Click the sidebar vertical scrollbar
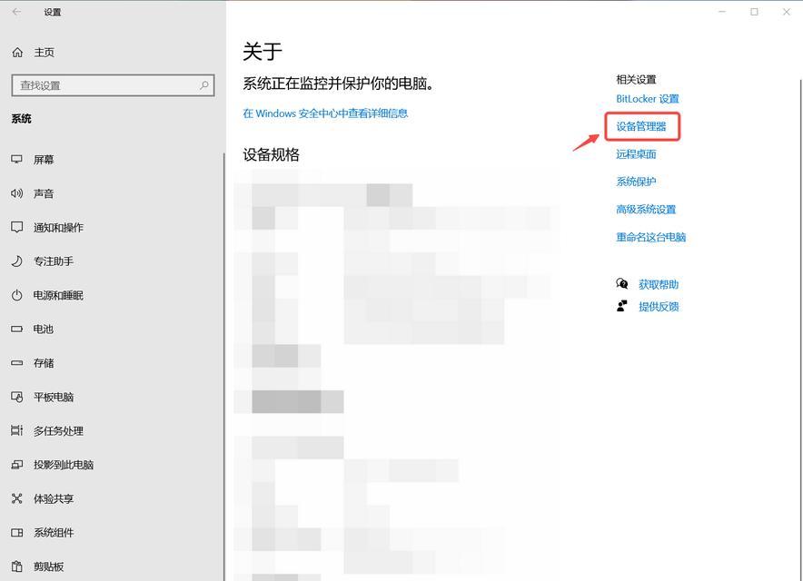 [x=223, y=367]
